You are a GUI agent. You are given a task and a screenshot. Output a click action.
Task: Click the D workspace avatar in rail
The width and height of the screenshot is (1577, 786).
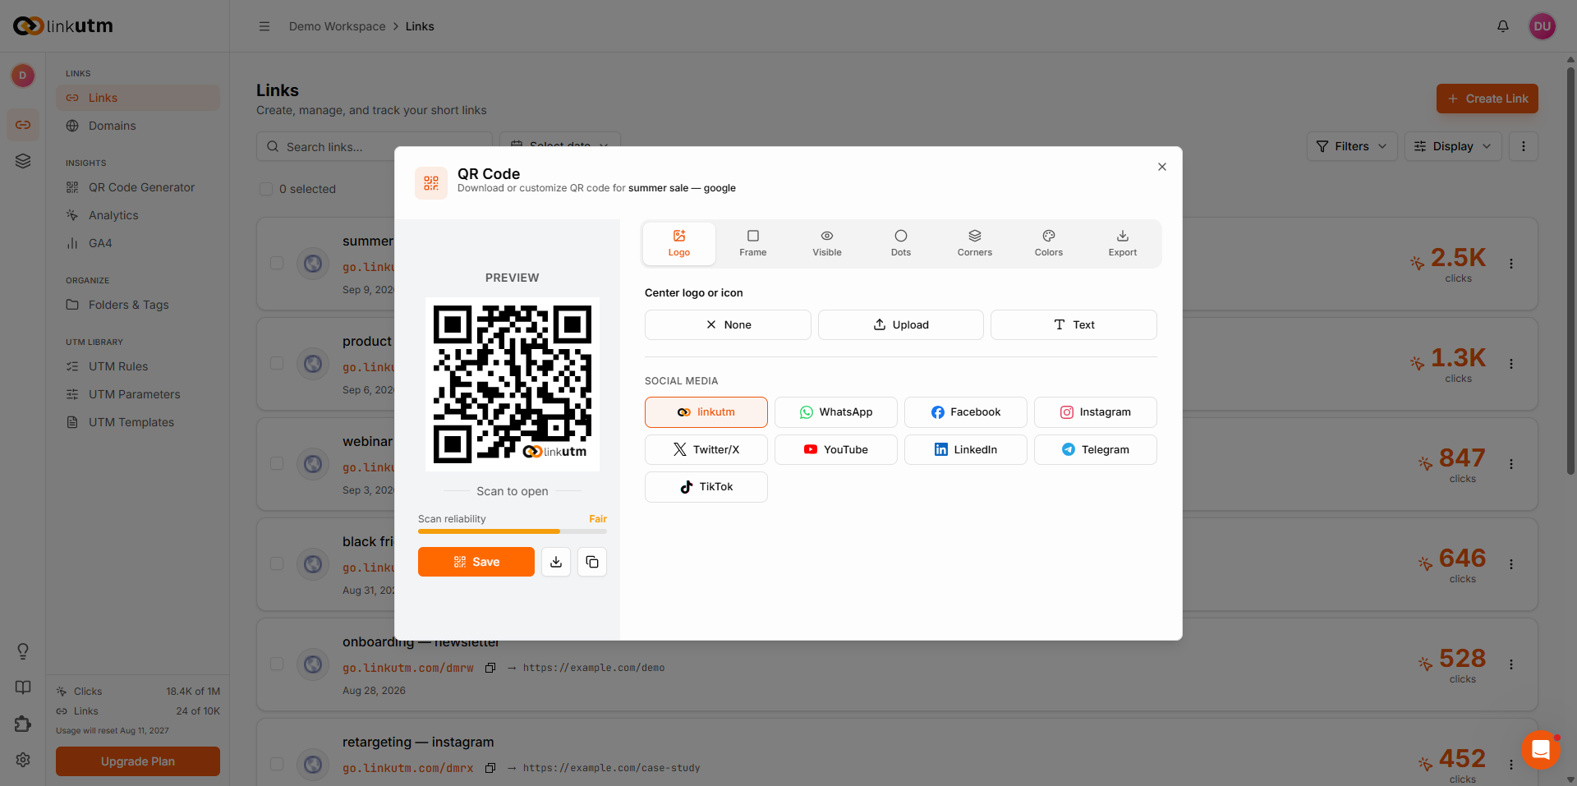click(23, 76)
